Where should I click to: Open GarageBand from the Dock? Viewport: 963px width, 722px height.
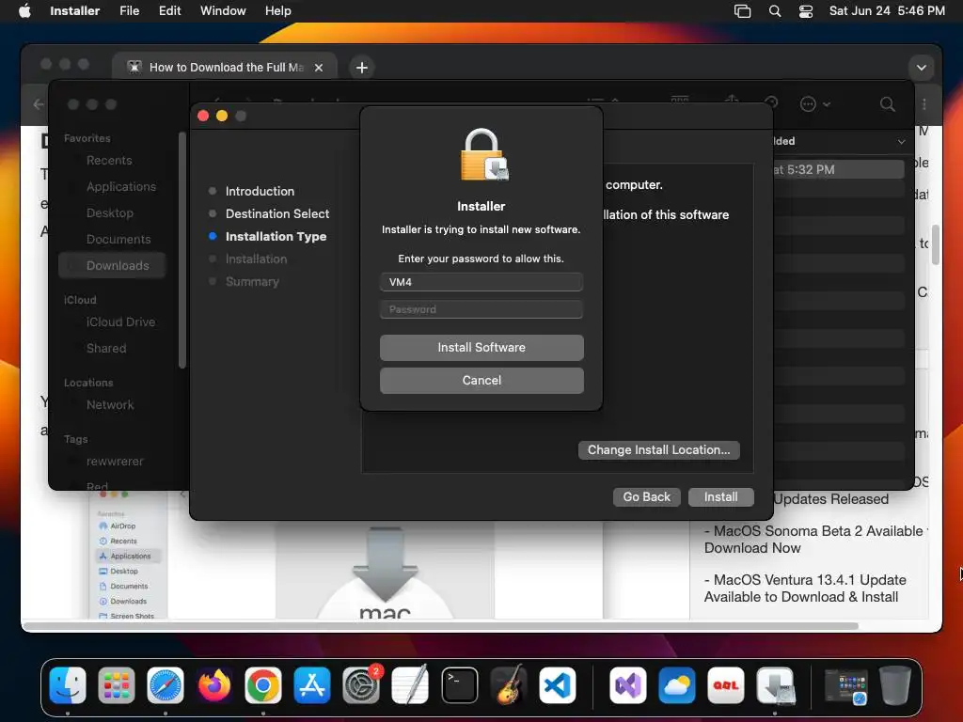(509, 684)
